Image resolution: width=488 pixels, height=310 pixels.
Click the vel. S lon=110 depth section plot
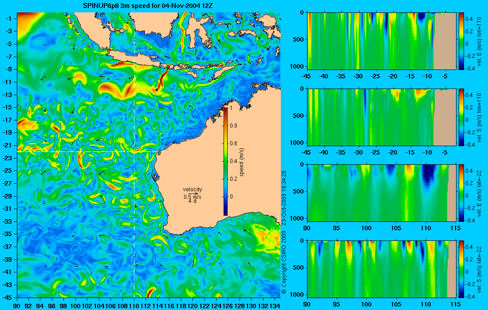pos(382,117)
